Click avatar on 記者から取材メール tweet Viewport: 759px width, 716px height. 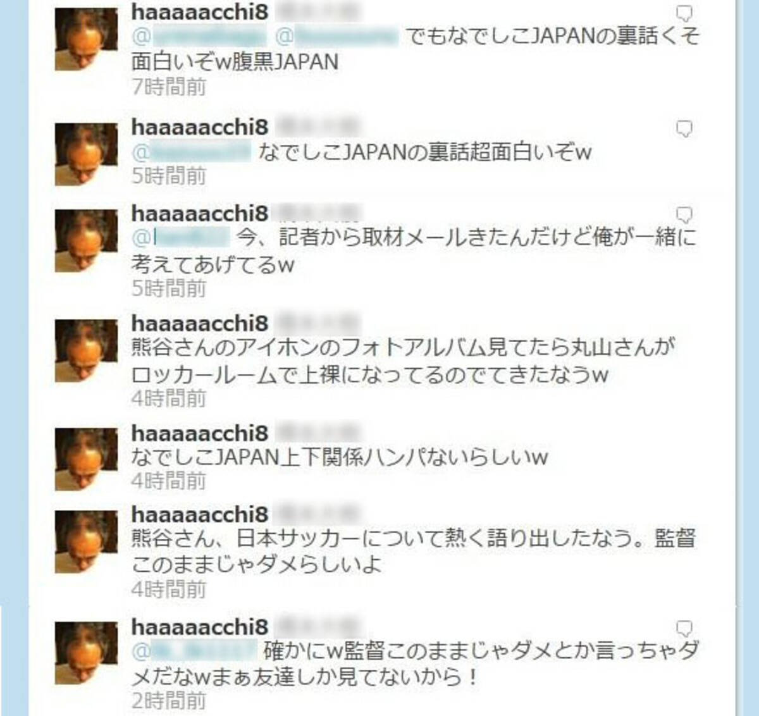click(x=86, y=241)
